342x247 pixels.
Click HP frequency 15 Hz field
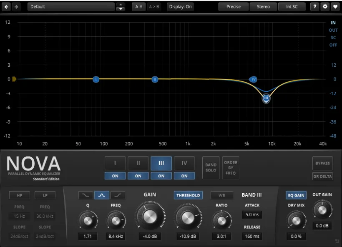point(20,216)
